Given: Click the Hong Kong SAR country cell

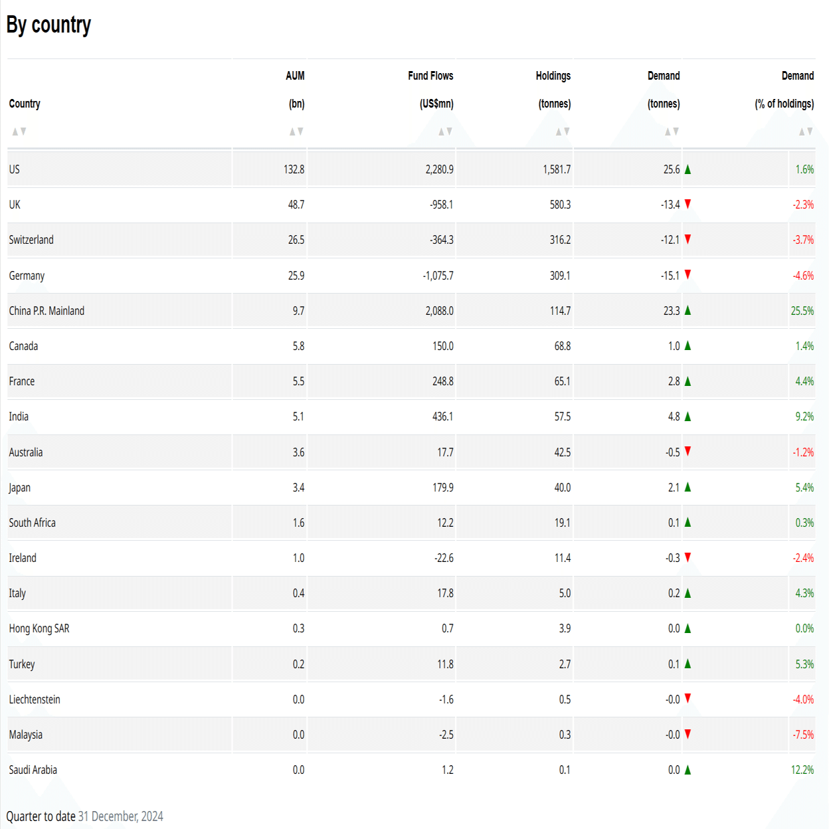Looking at the screenshot, I should [x=39, y=628].
